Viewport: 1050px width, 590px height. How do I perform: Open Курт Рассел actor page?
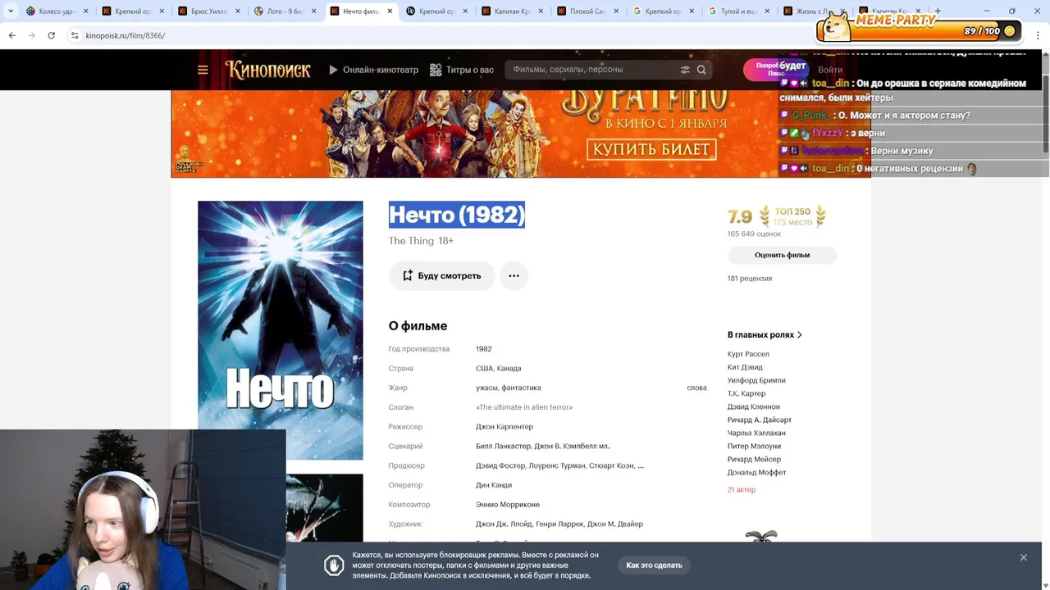point(747,354)
